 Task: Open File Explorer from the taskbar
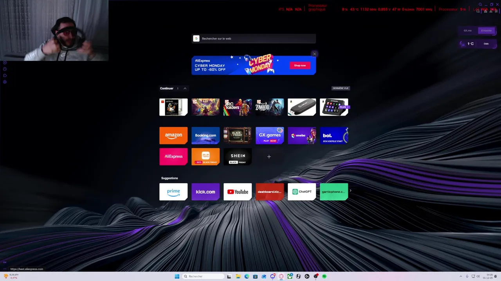tap(238, 276)
